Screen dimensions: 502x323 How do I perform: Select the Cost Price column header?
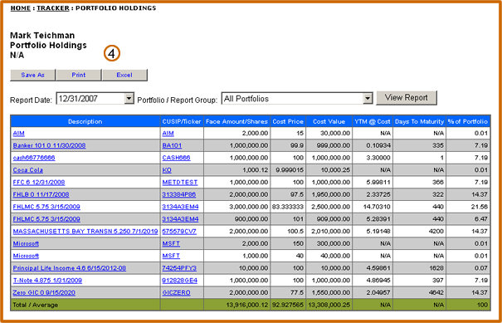click(288, 121)
